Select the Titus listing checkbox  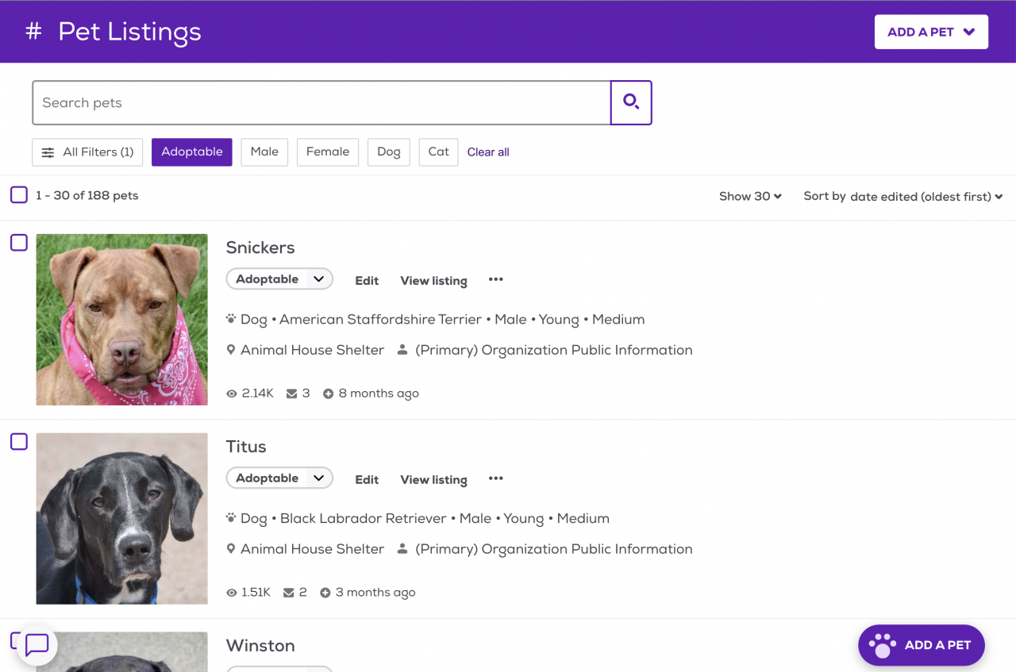(19, 442)
